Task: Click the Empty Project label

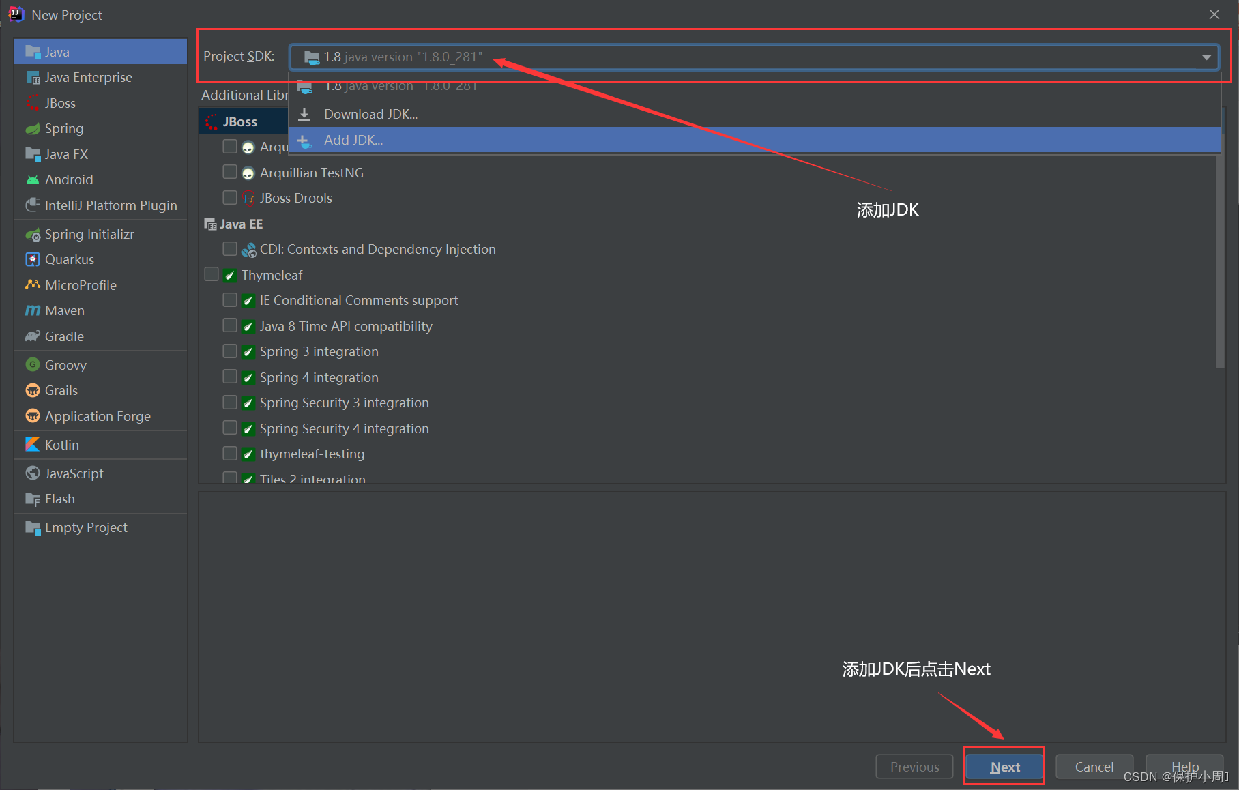Action: (86, 527)
